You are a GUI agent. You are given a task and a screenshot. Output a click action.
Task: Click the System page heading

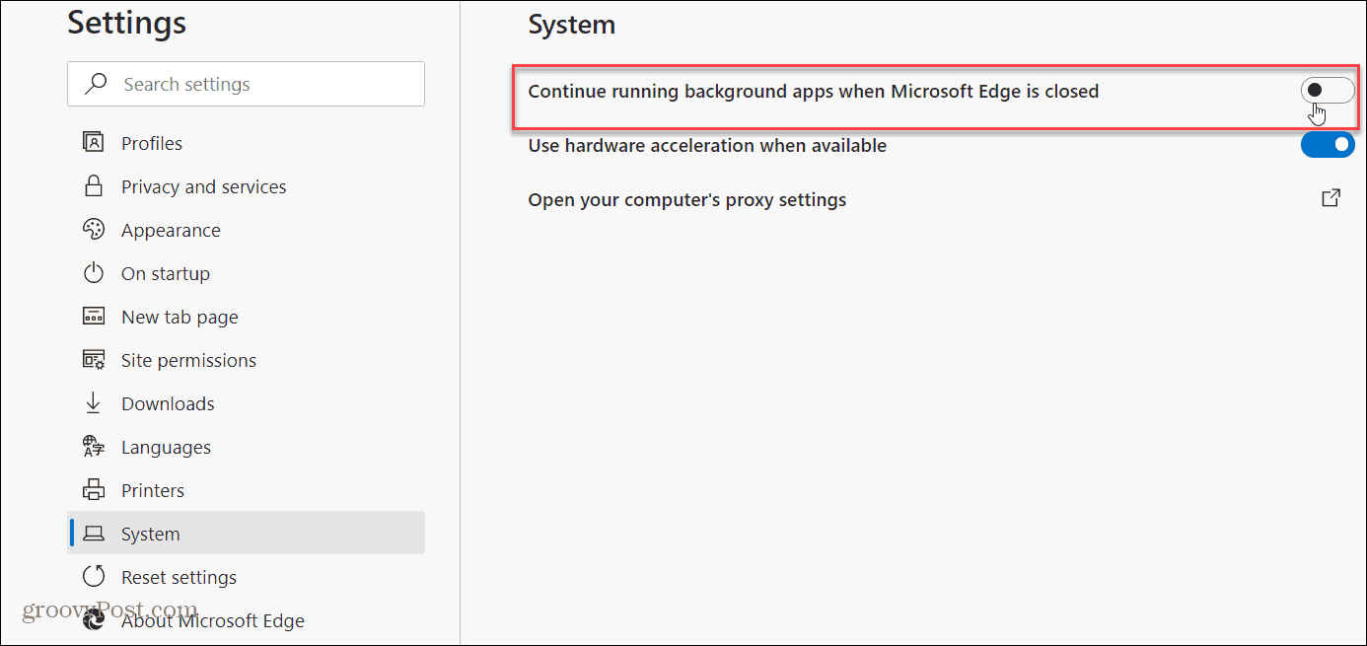point(572,25)
